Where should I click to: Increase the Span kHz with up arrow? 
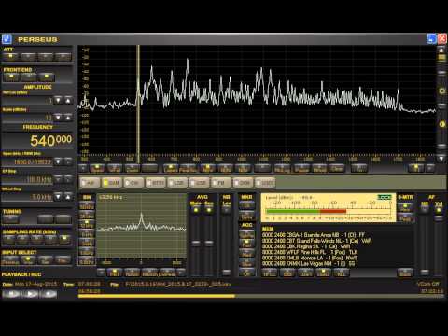[x=68, y=161]
